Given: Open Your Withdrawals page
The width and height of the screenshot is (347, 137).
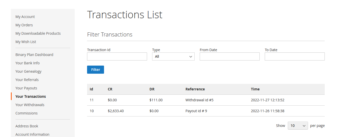Looking at the screenshot, I should tap(30, 105).
